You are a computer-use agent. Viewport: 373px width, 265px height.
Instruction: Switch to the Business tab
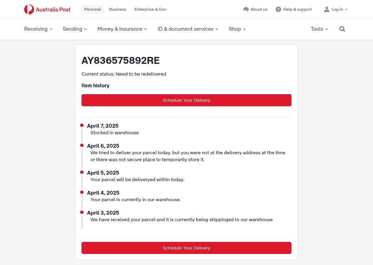tap(118, 9)
